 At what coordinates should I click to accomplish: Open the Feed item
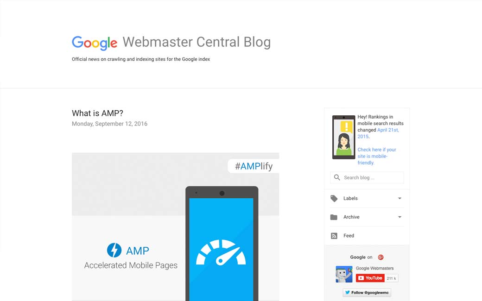tap(367, 236)
